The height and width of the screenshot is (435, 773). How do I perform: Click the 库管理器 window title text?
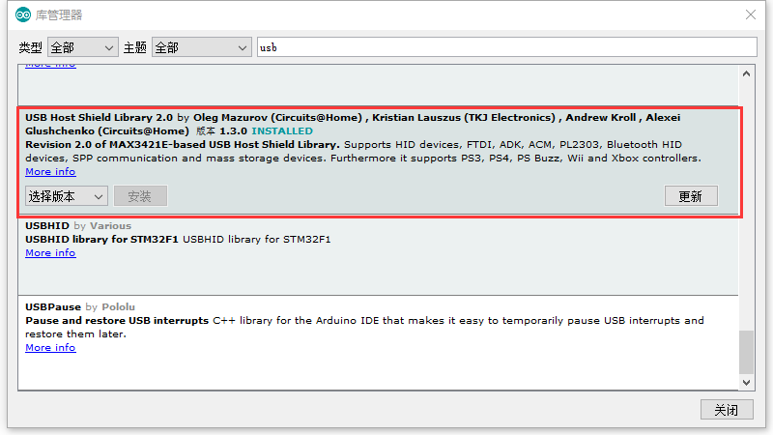coord(59,14)
